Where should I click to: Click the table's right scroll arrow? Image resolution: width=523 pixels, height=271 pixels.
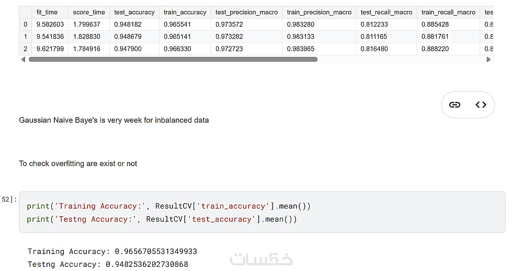coord(489,60)
